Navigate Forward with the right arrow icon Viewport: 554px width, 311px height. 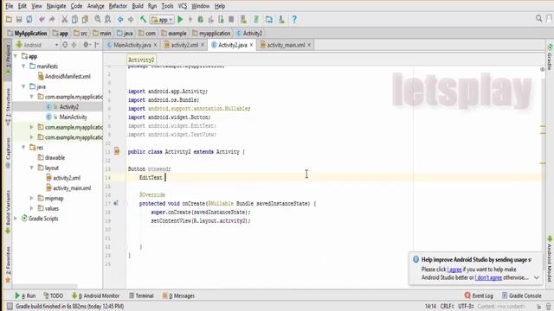point(131,19)
